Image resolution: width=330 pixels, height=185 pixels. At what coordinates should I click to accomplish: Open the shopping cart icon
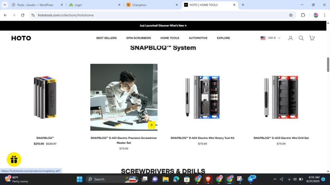(312, 38)
